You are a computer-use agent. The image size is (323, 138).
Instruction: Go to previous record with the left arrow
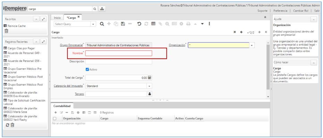pyautogui.click(x=241, y=32)
